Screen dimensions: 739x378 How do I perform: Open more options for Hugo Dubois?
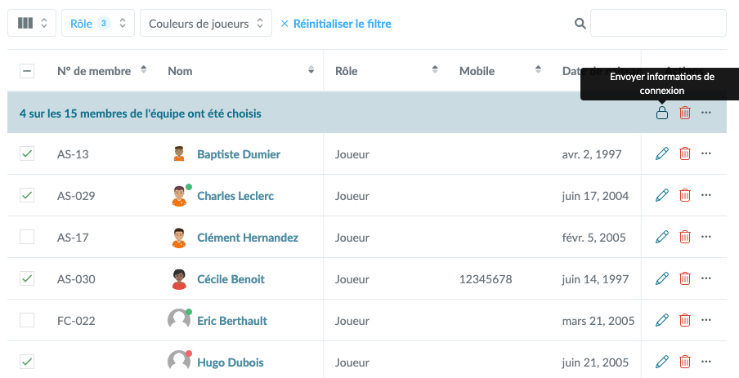click(x=705, y=362)
